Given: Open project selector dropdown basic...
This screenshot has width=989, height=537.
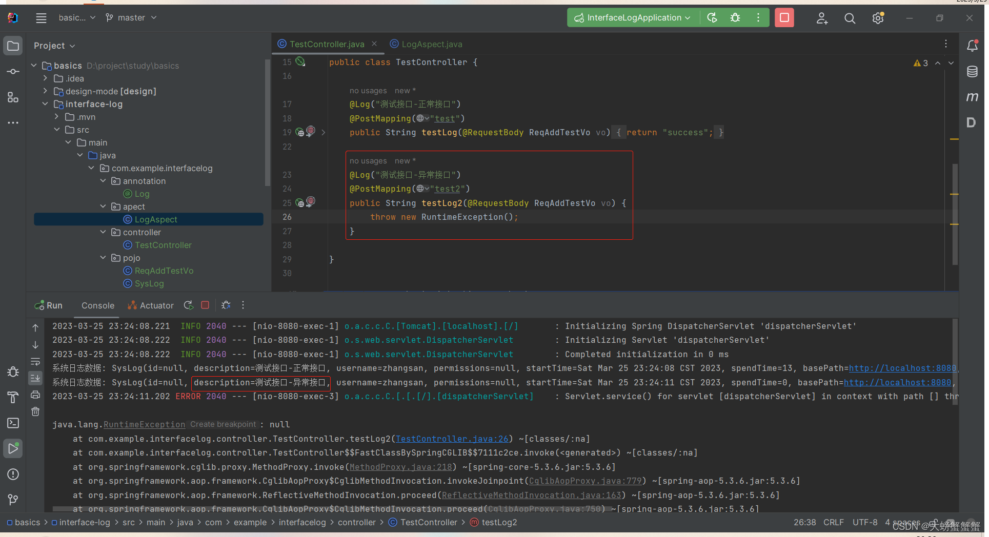Looking at the screenshot, I should pyautogui.click(x=77, y=18).
